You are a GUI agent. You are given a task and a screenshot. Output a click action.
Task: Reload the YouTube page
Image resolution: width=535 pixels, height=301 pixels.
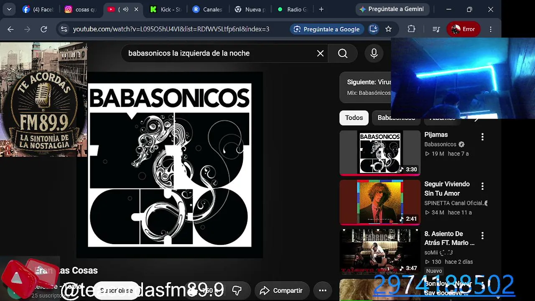tap(43, 29)
